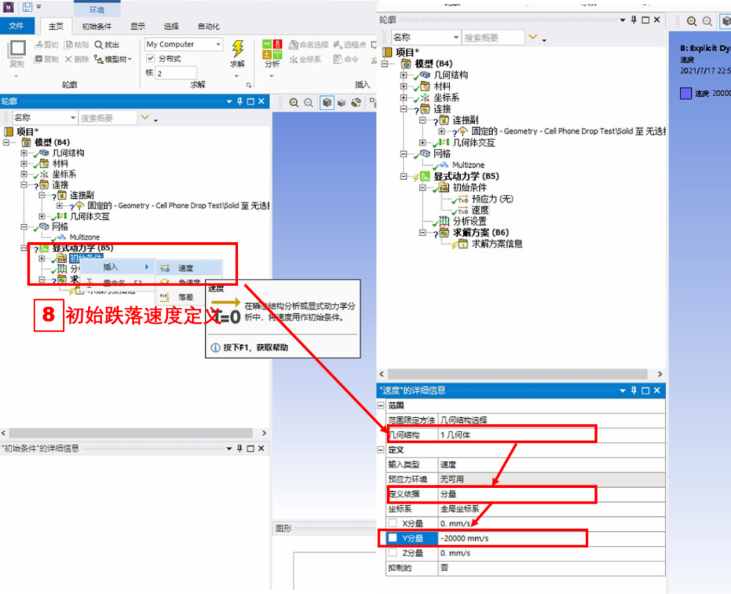Click right arrow of right outline horizontal scrollbar
The height and width of the screenshot is (594, 731).
(660, 373)
